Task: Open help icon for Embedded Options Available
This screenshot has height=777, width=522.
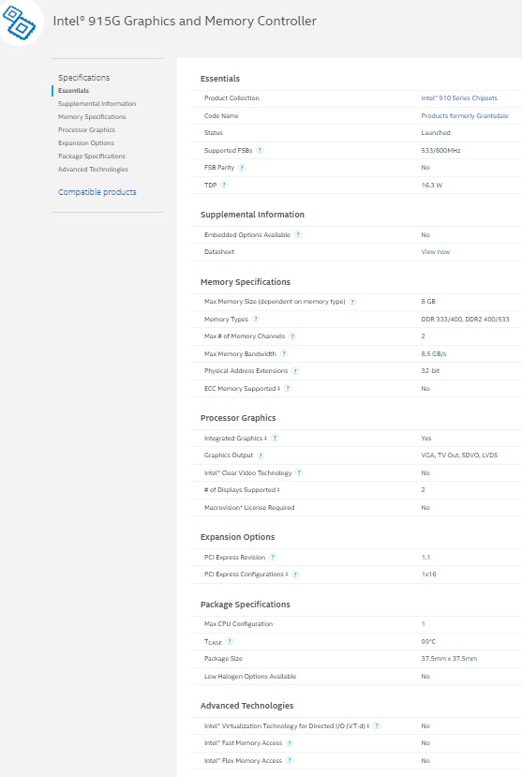Action: coord(298,234)
